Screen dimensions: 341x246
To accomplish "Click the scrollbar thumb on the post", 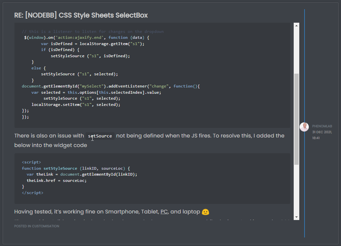I will pos(296,118).
